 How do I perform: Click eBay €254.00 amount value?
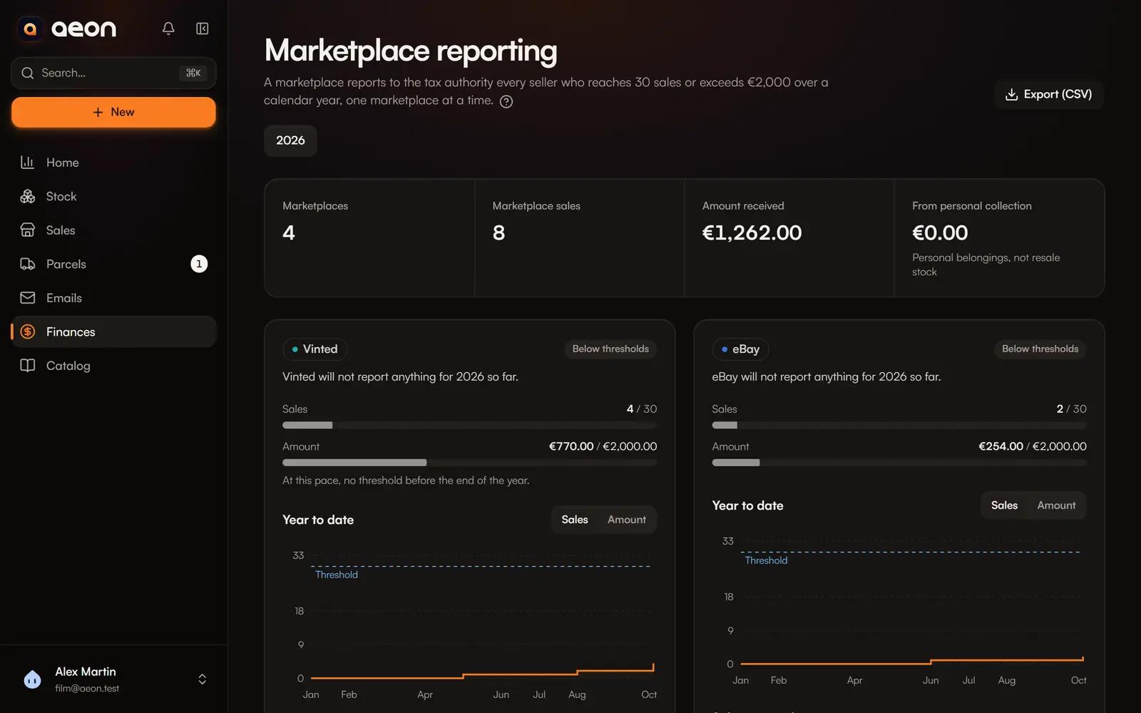[x=1001, y=446]
